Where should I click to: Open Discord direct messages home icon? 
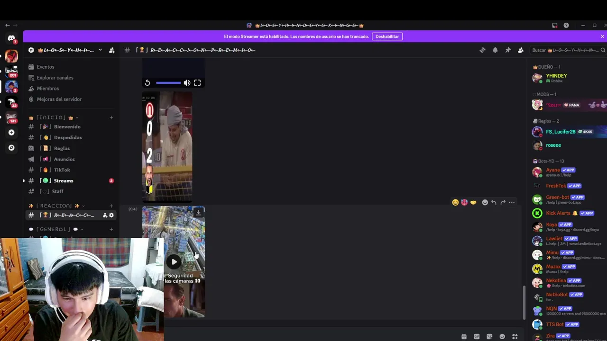pos(11,38)
